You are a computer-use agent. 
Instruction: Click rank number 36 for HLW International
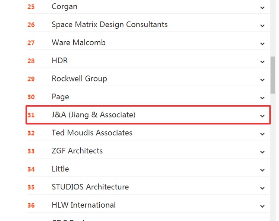click(x=31, y=205)
